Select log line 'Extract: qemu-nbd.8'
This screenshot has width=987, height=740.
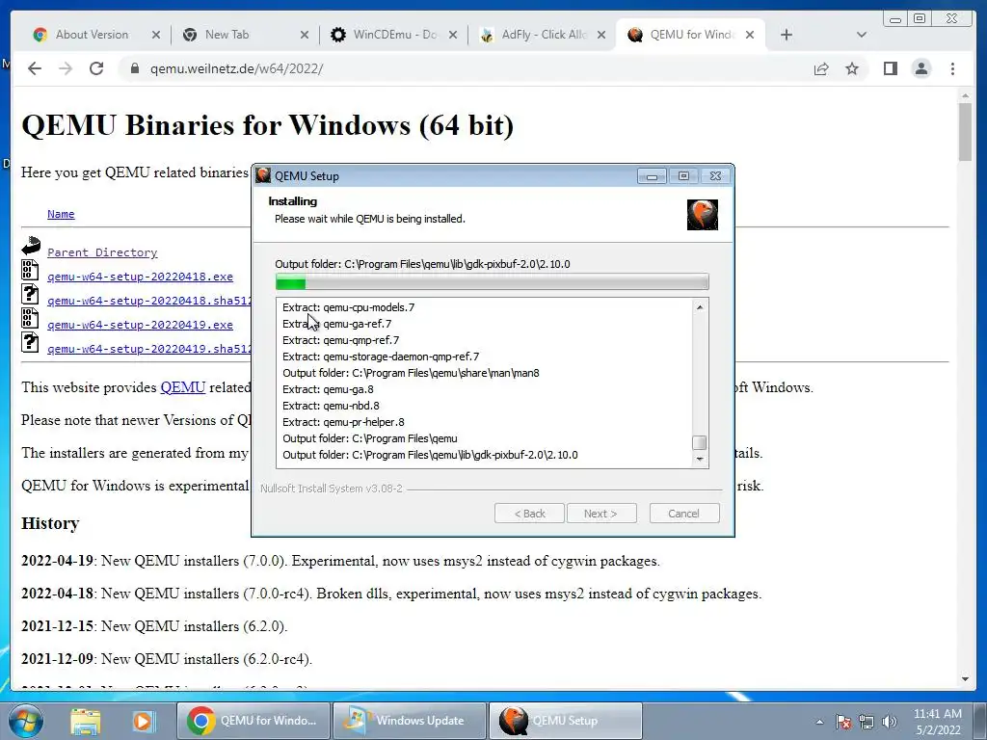pyautogui.click(x=331, y=406)
